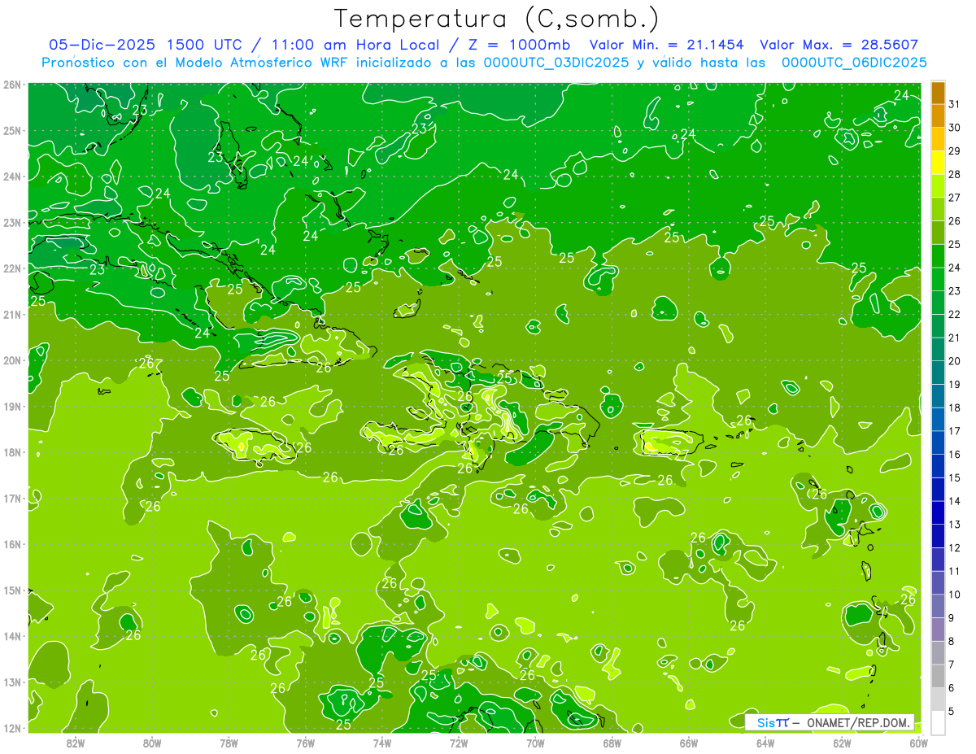Click the "76W" longitude axis label
Screen dimensions: 976x754
click(305, 743)
